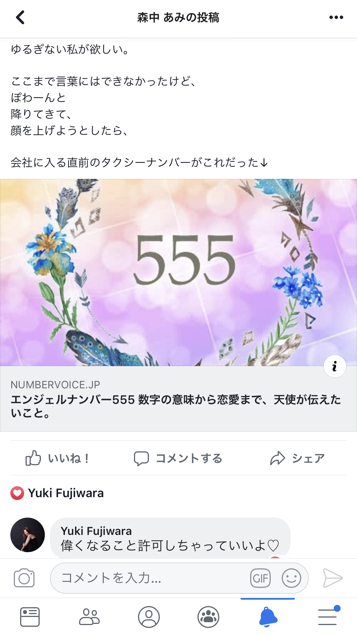
Task: Switch to the News Feed tab
Action: (30, 617)
